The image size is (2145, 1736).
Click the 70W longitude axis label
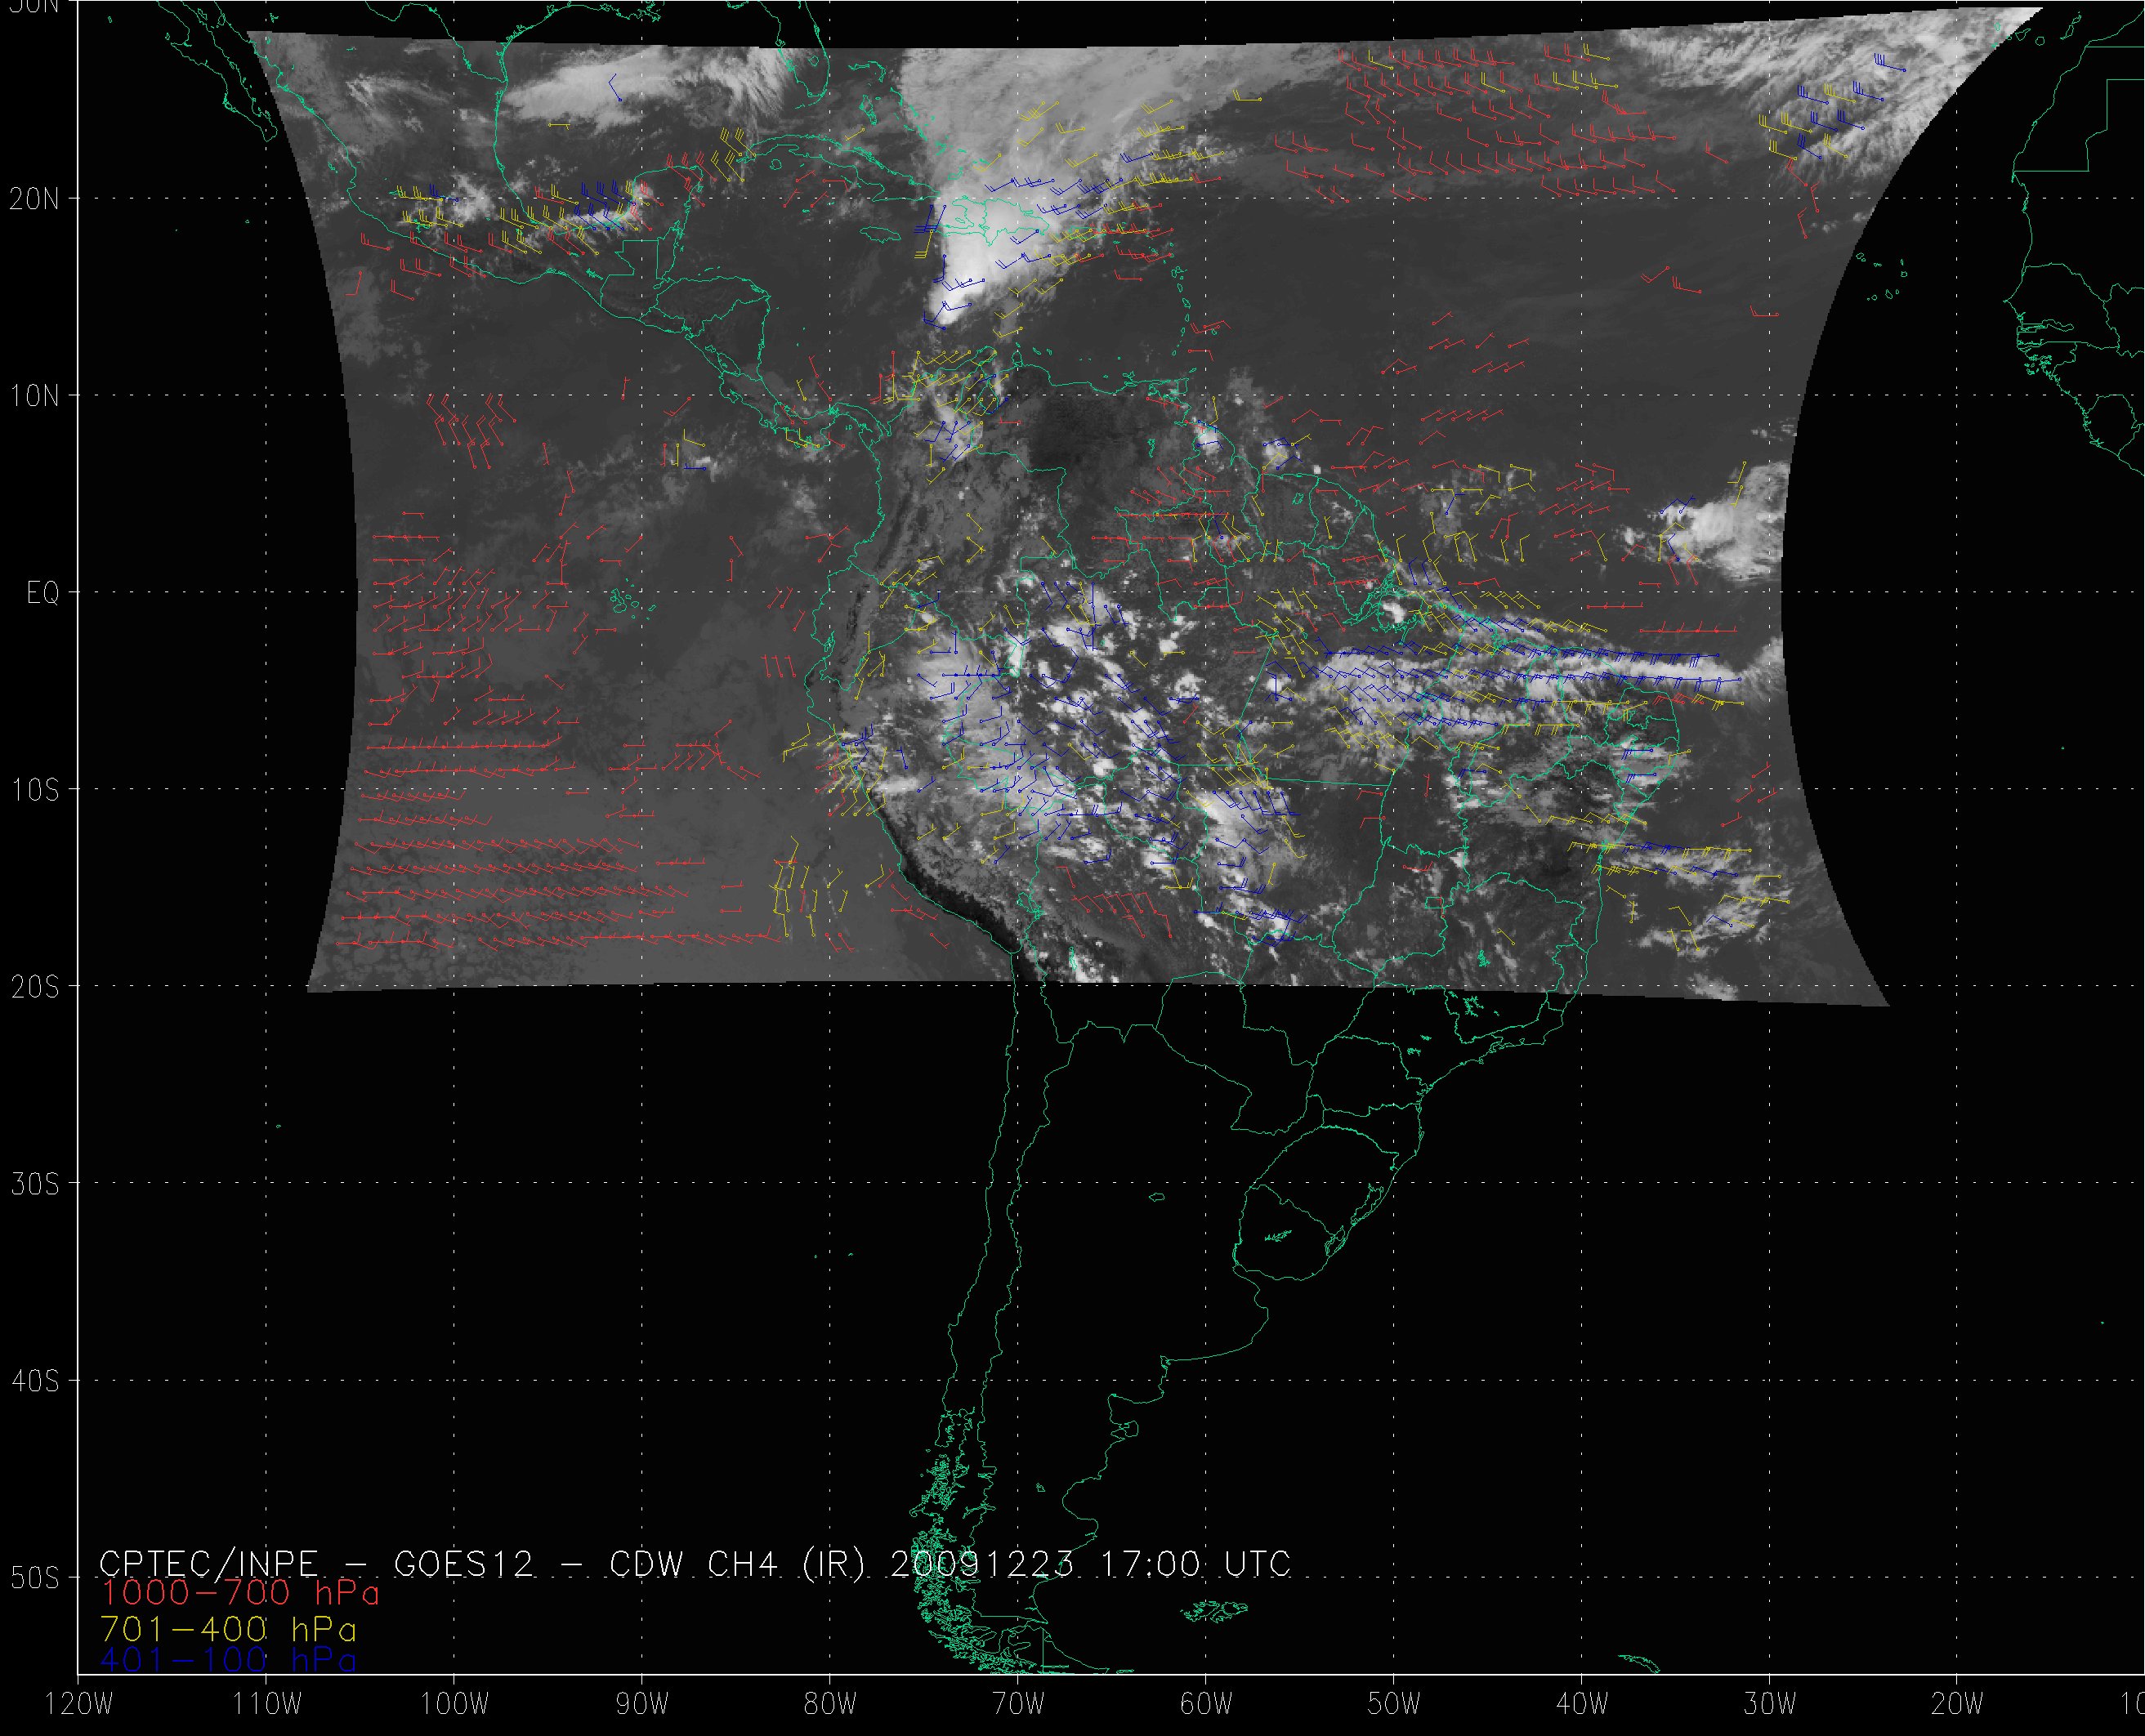click(x=1018, y=1705)
